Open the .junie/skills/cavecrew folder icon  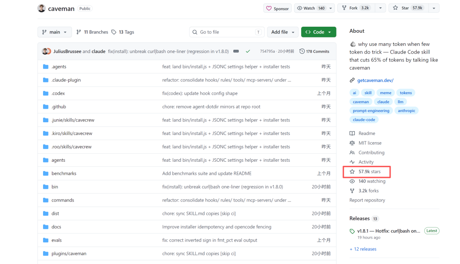tap(46, 120)
